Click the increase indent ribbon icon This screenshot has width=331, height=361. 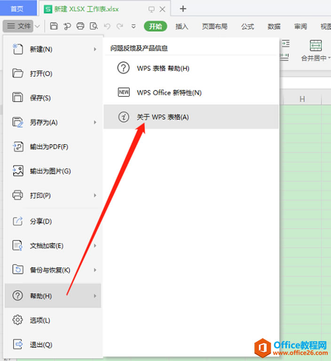285,43
